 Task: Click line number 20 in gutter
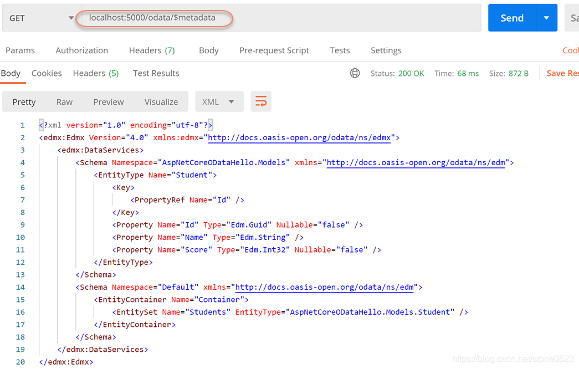tap(21, 362)
